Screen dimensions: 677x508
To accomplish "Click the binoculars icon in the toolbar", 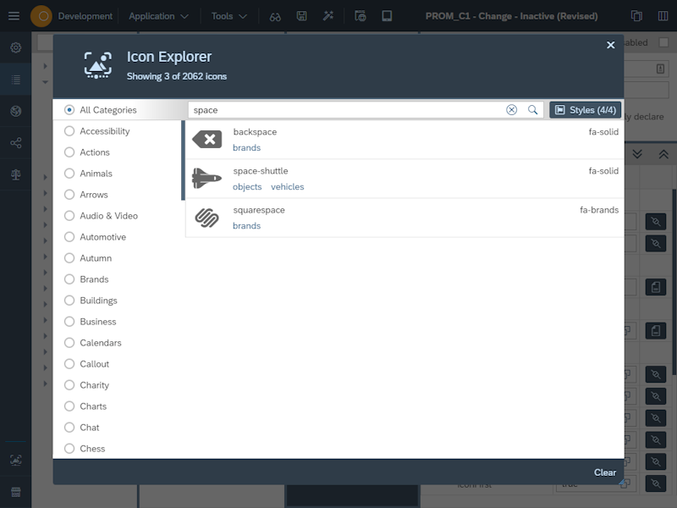I will (274, 15).
